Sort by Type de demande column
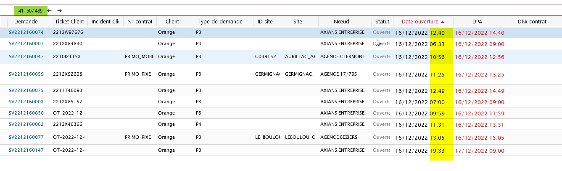The height and width of the screenshot is (171, 562). (x=220, y=21)
